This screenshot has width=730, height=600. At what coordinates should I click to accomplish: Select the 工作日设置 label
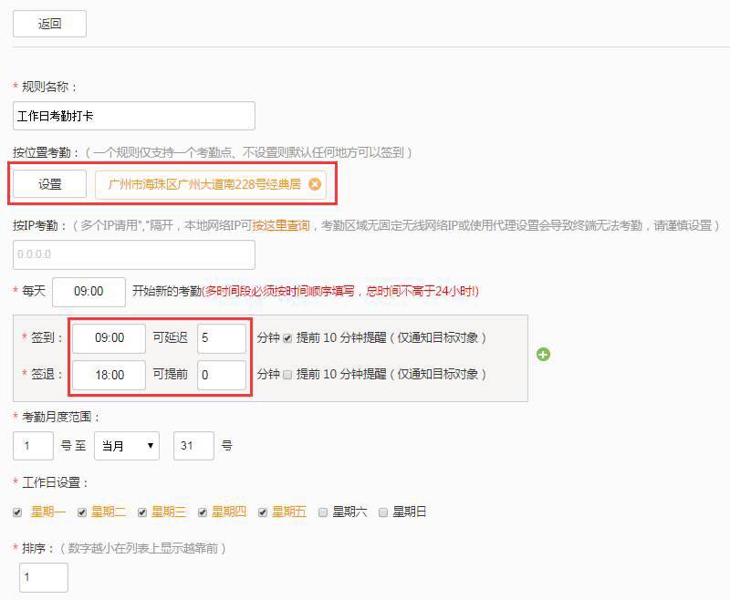pyautogui.click(x=55, y=482)
